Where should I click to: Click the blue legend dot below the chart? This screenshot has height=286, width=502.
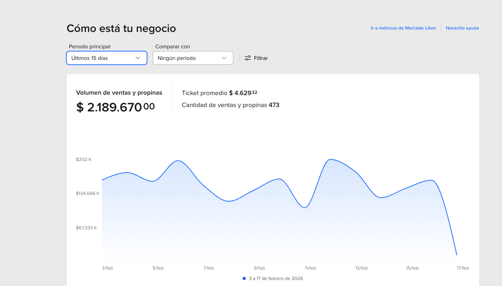point(244,278)
